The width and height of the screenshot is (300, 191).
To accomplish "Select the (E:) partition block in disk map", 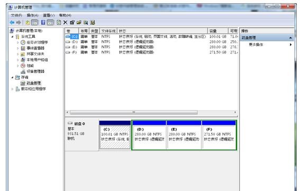I will (184, 135).
